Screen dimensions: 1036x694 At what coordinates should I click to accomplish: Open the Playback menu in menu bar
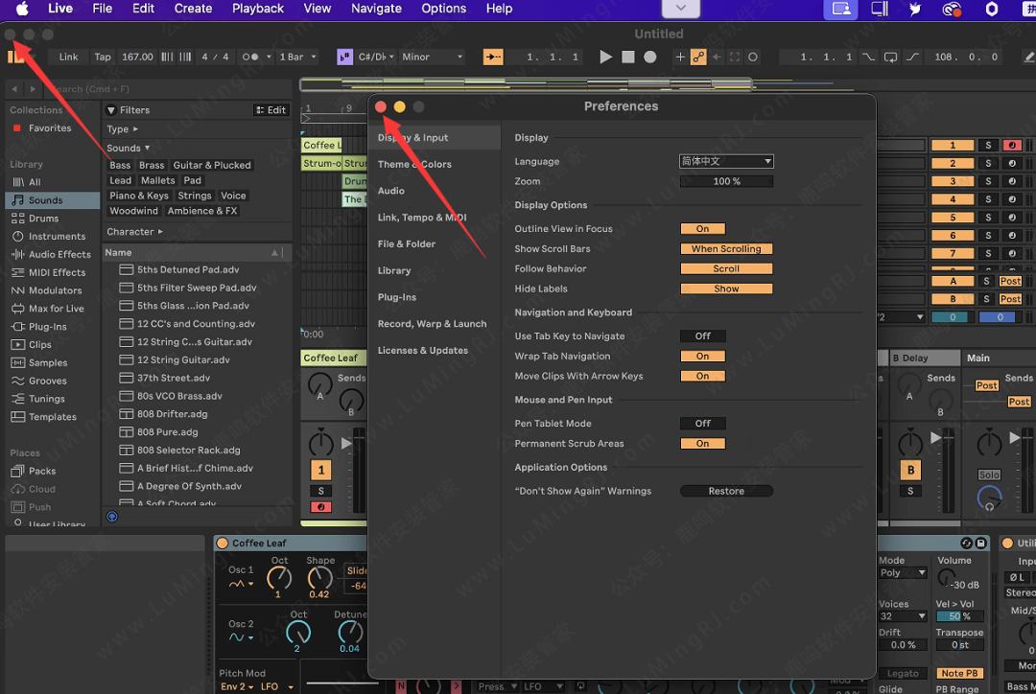click(x=257, y=9)
